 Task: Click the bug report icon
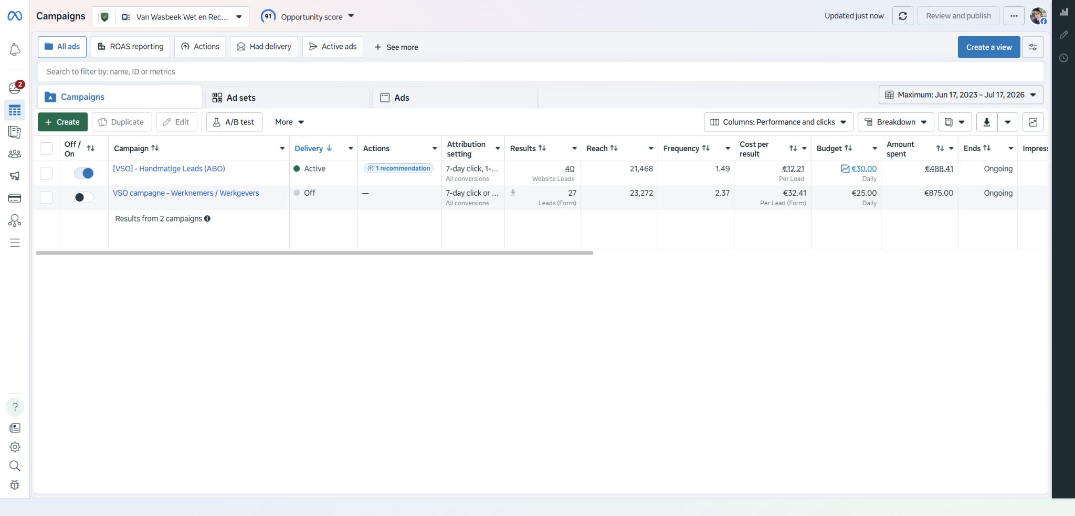15,485
